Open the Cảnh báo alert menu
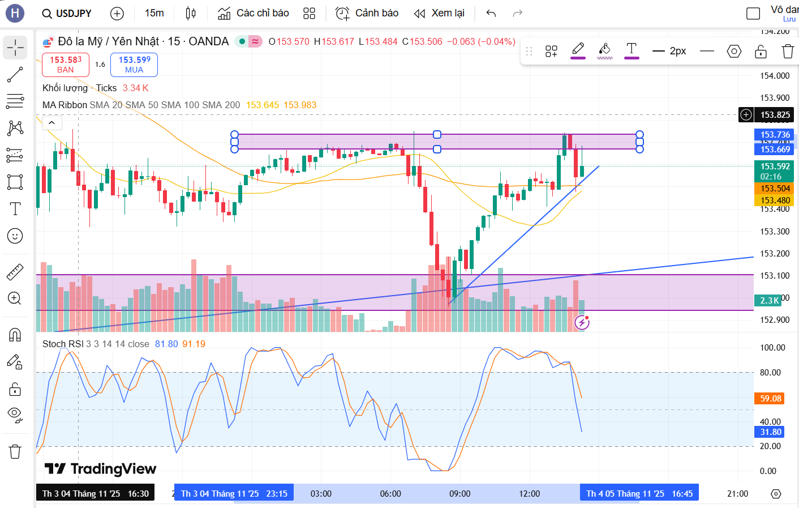The image size is (799, 508). [367, 13]
